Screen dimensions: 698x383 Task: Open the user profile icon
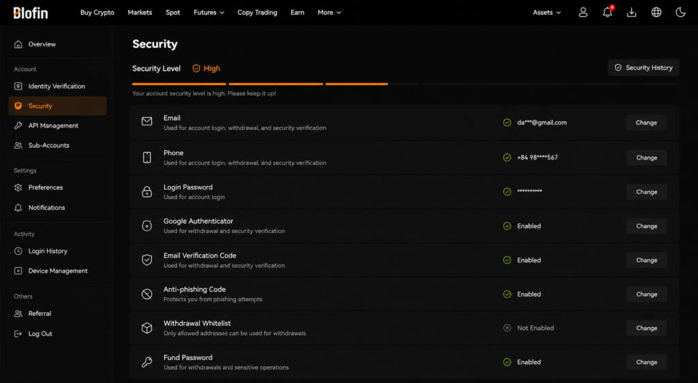click(x=583, y=12)
